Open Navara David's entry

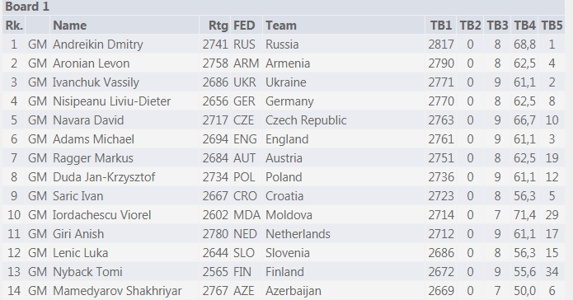[x=88, y=120]
